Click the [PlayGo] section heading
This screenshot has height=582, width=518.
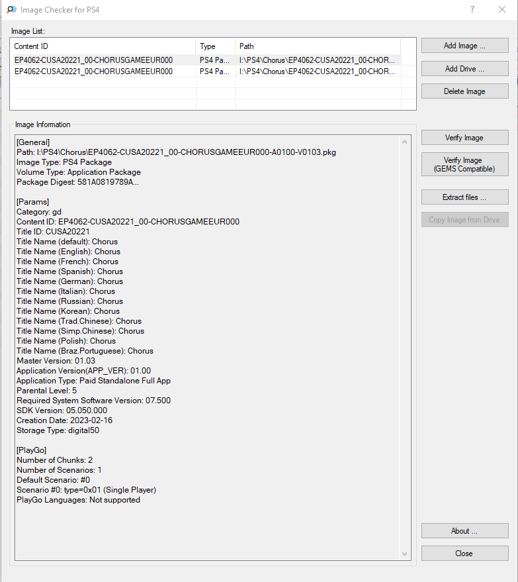point(32,450)
